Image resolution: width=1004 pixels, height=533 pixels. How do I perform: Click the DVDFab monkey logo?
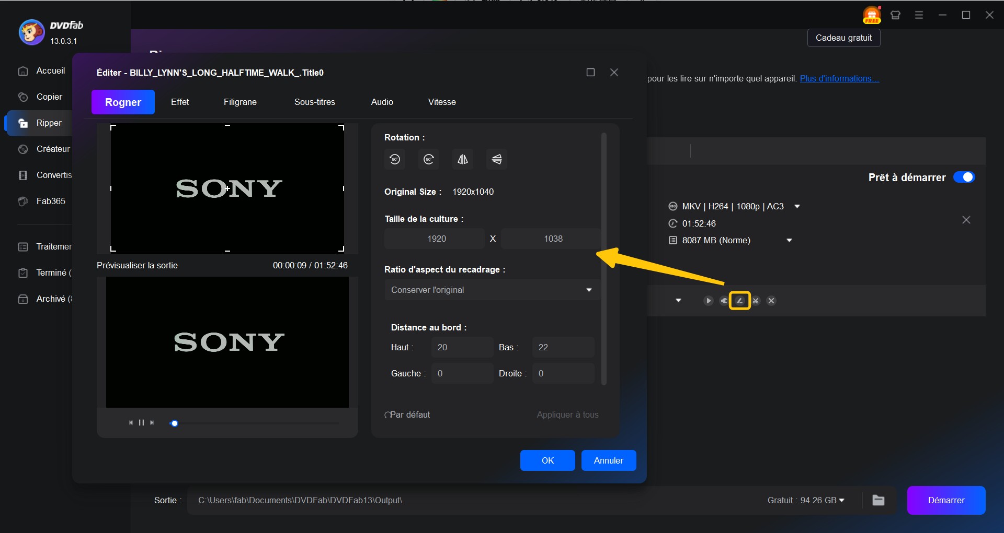[31, 32]
